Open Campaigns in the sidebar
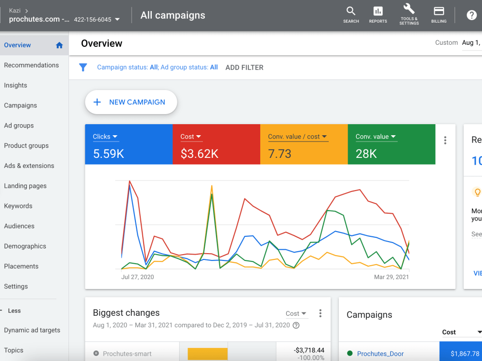 (20, 105)
